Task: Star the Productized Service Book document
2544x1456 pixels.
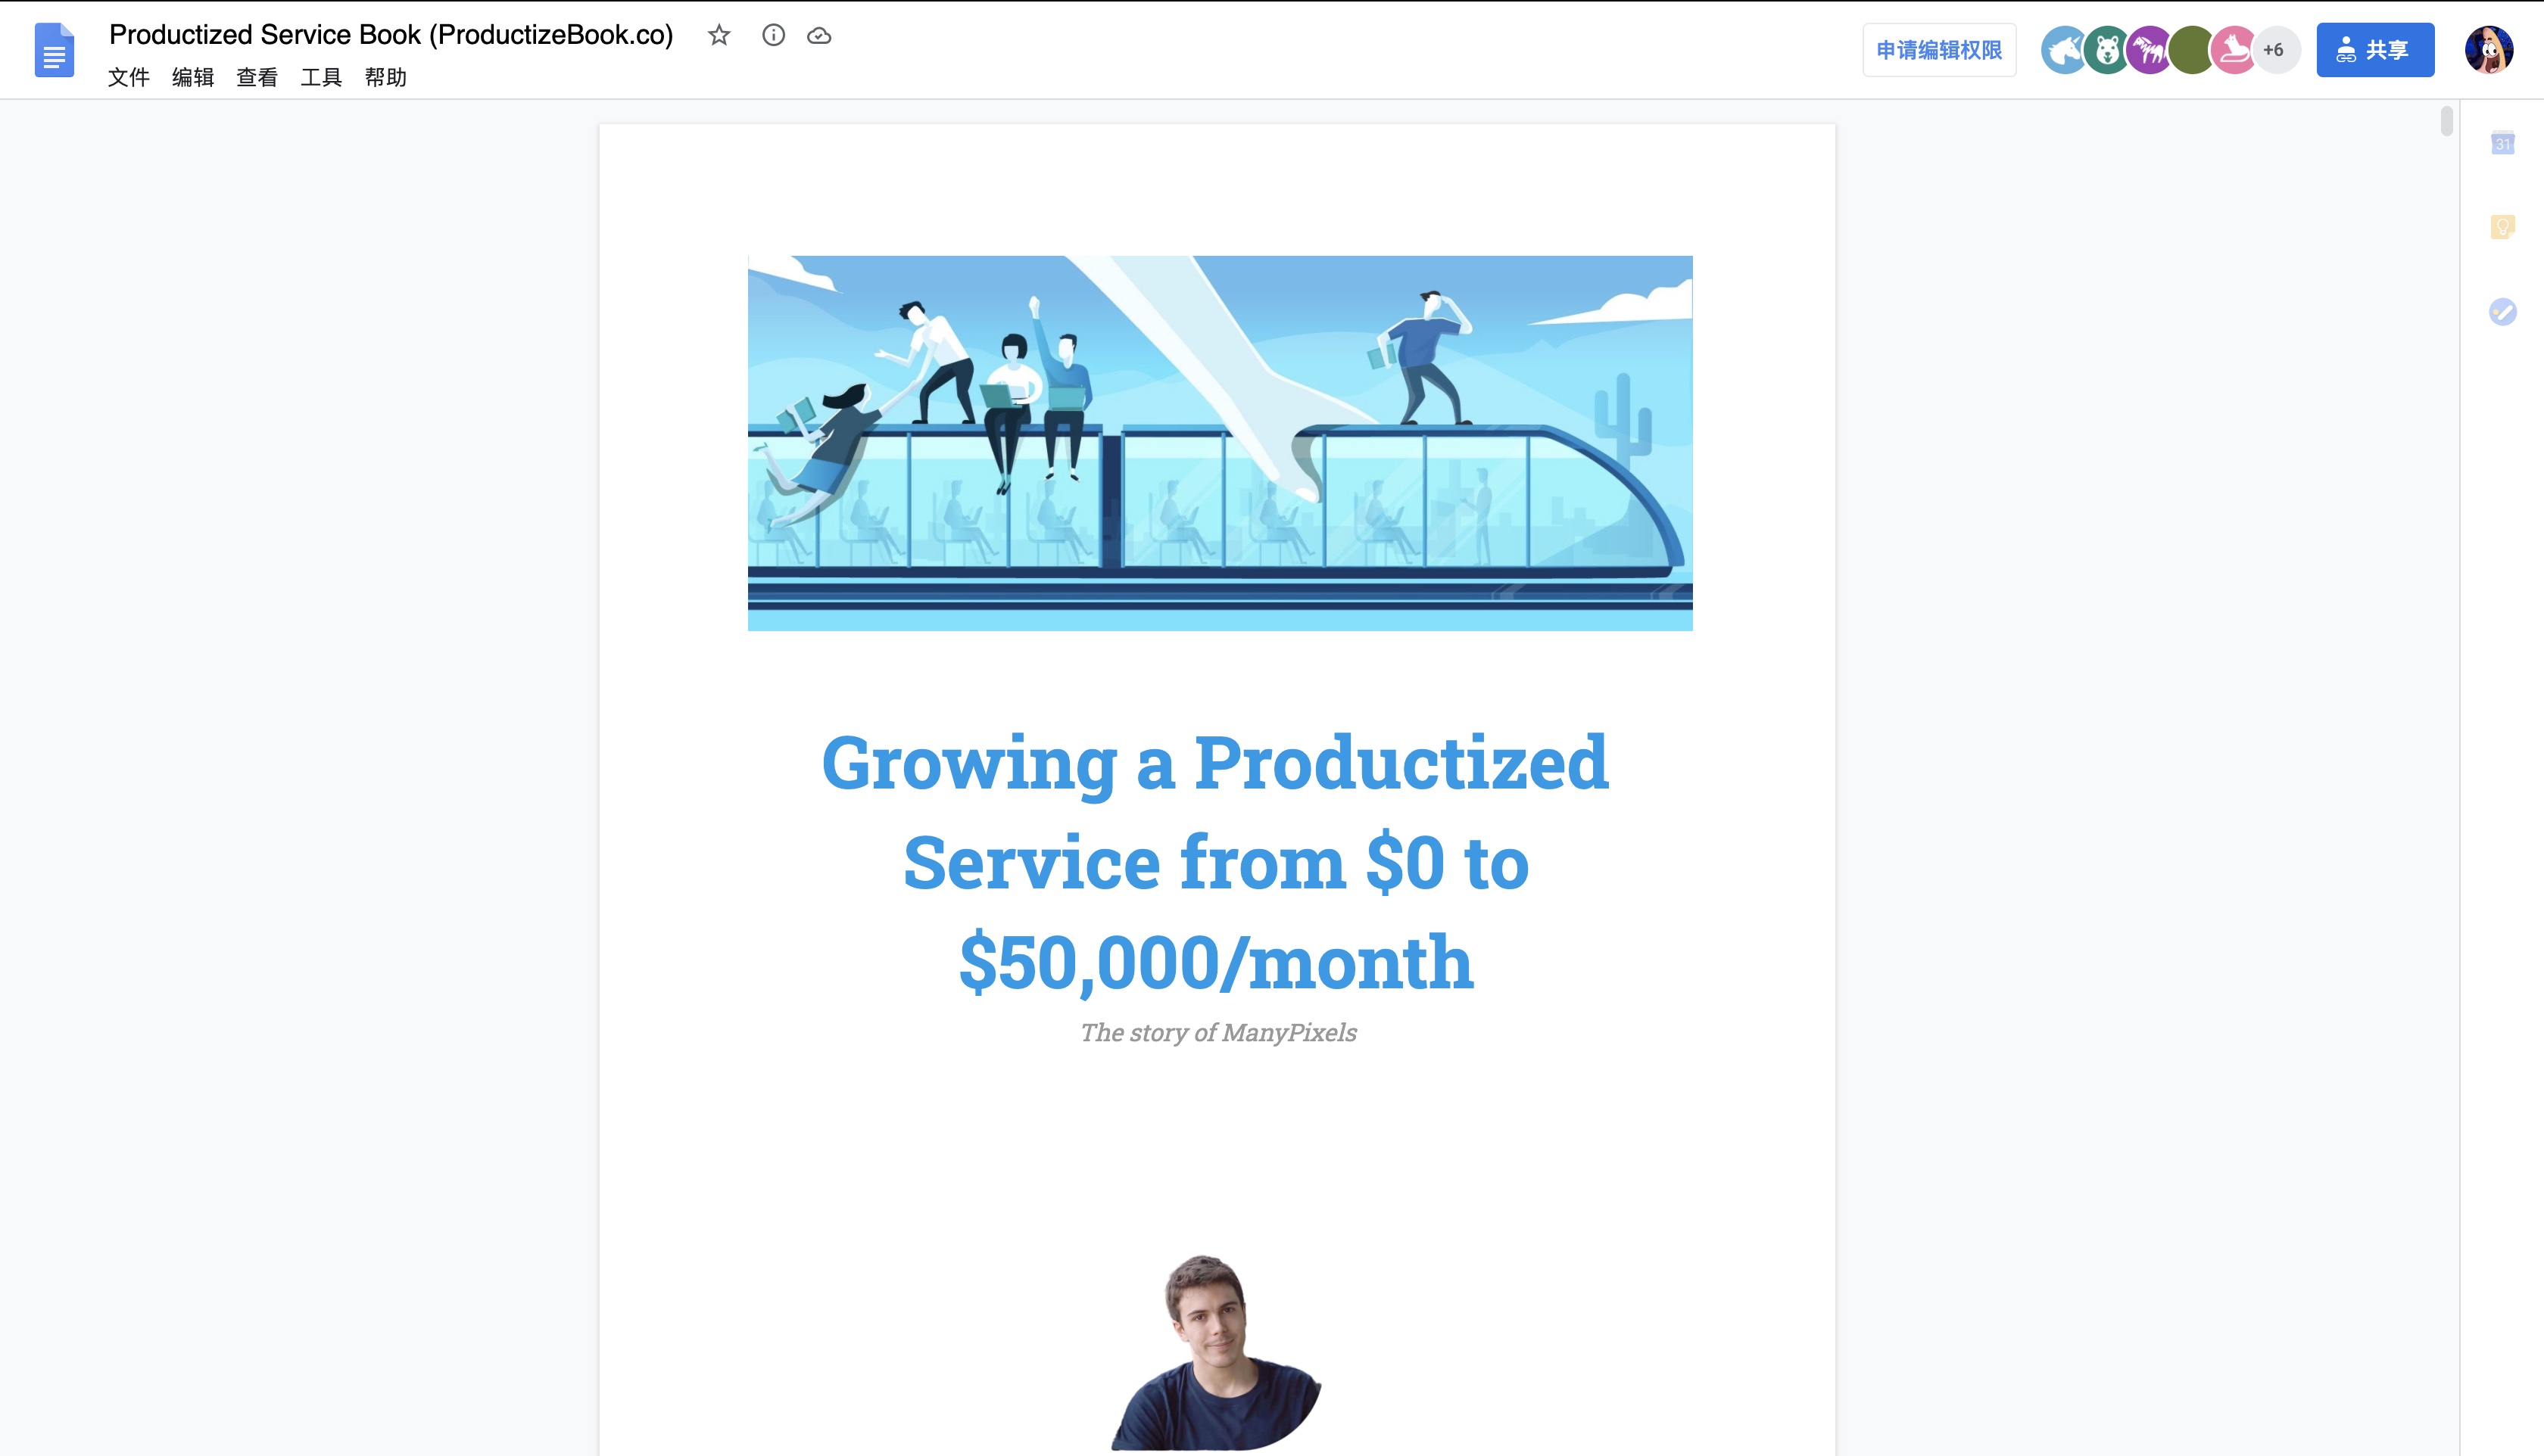Action: coord(719,36)
